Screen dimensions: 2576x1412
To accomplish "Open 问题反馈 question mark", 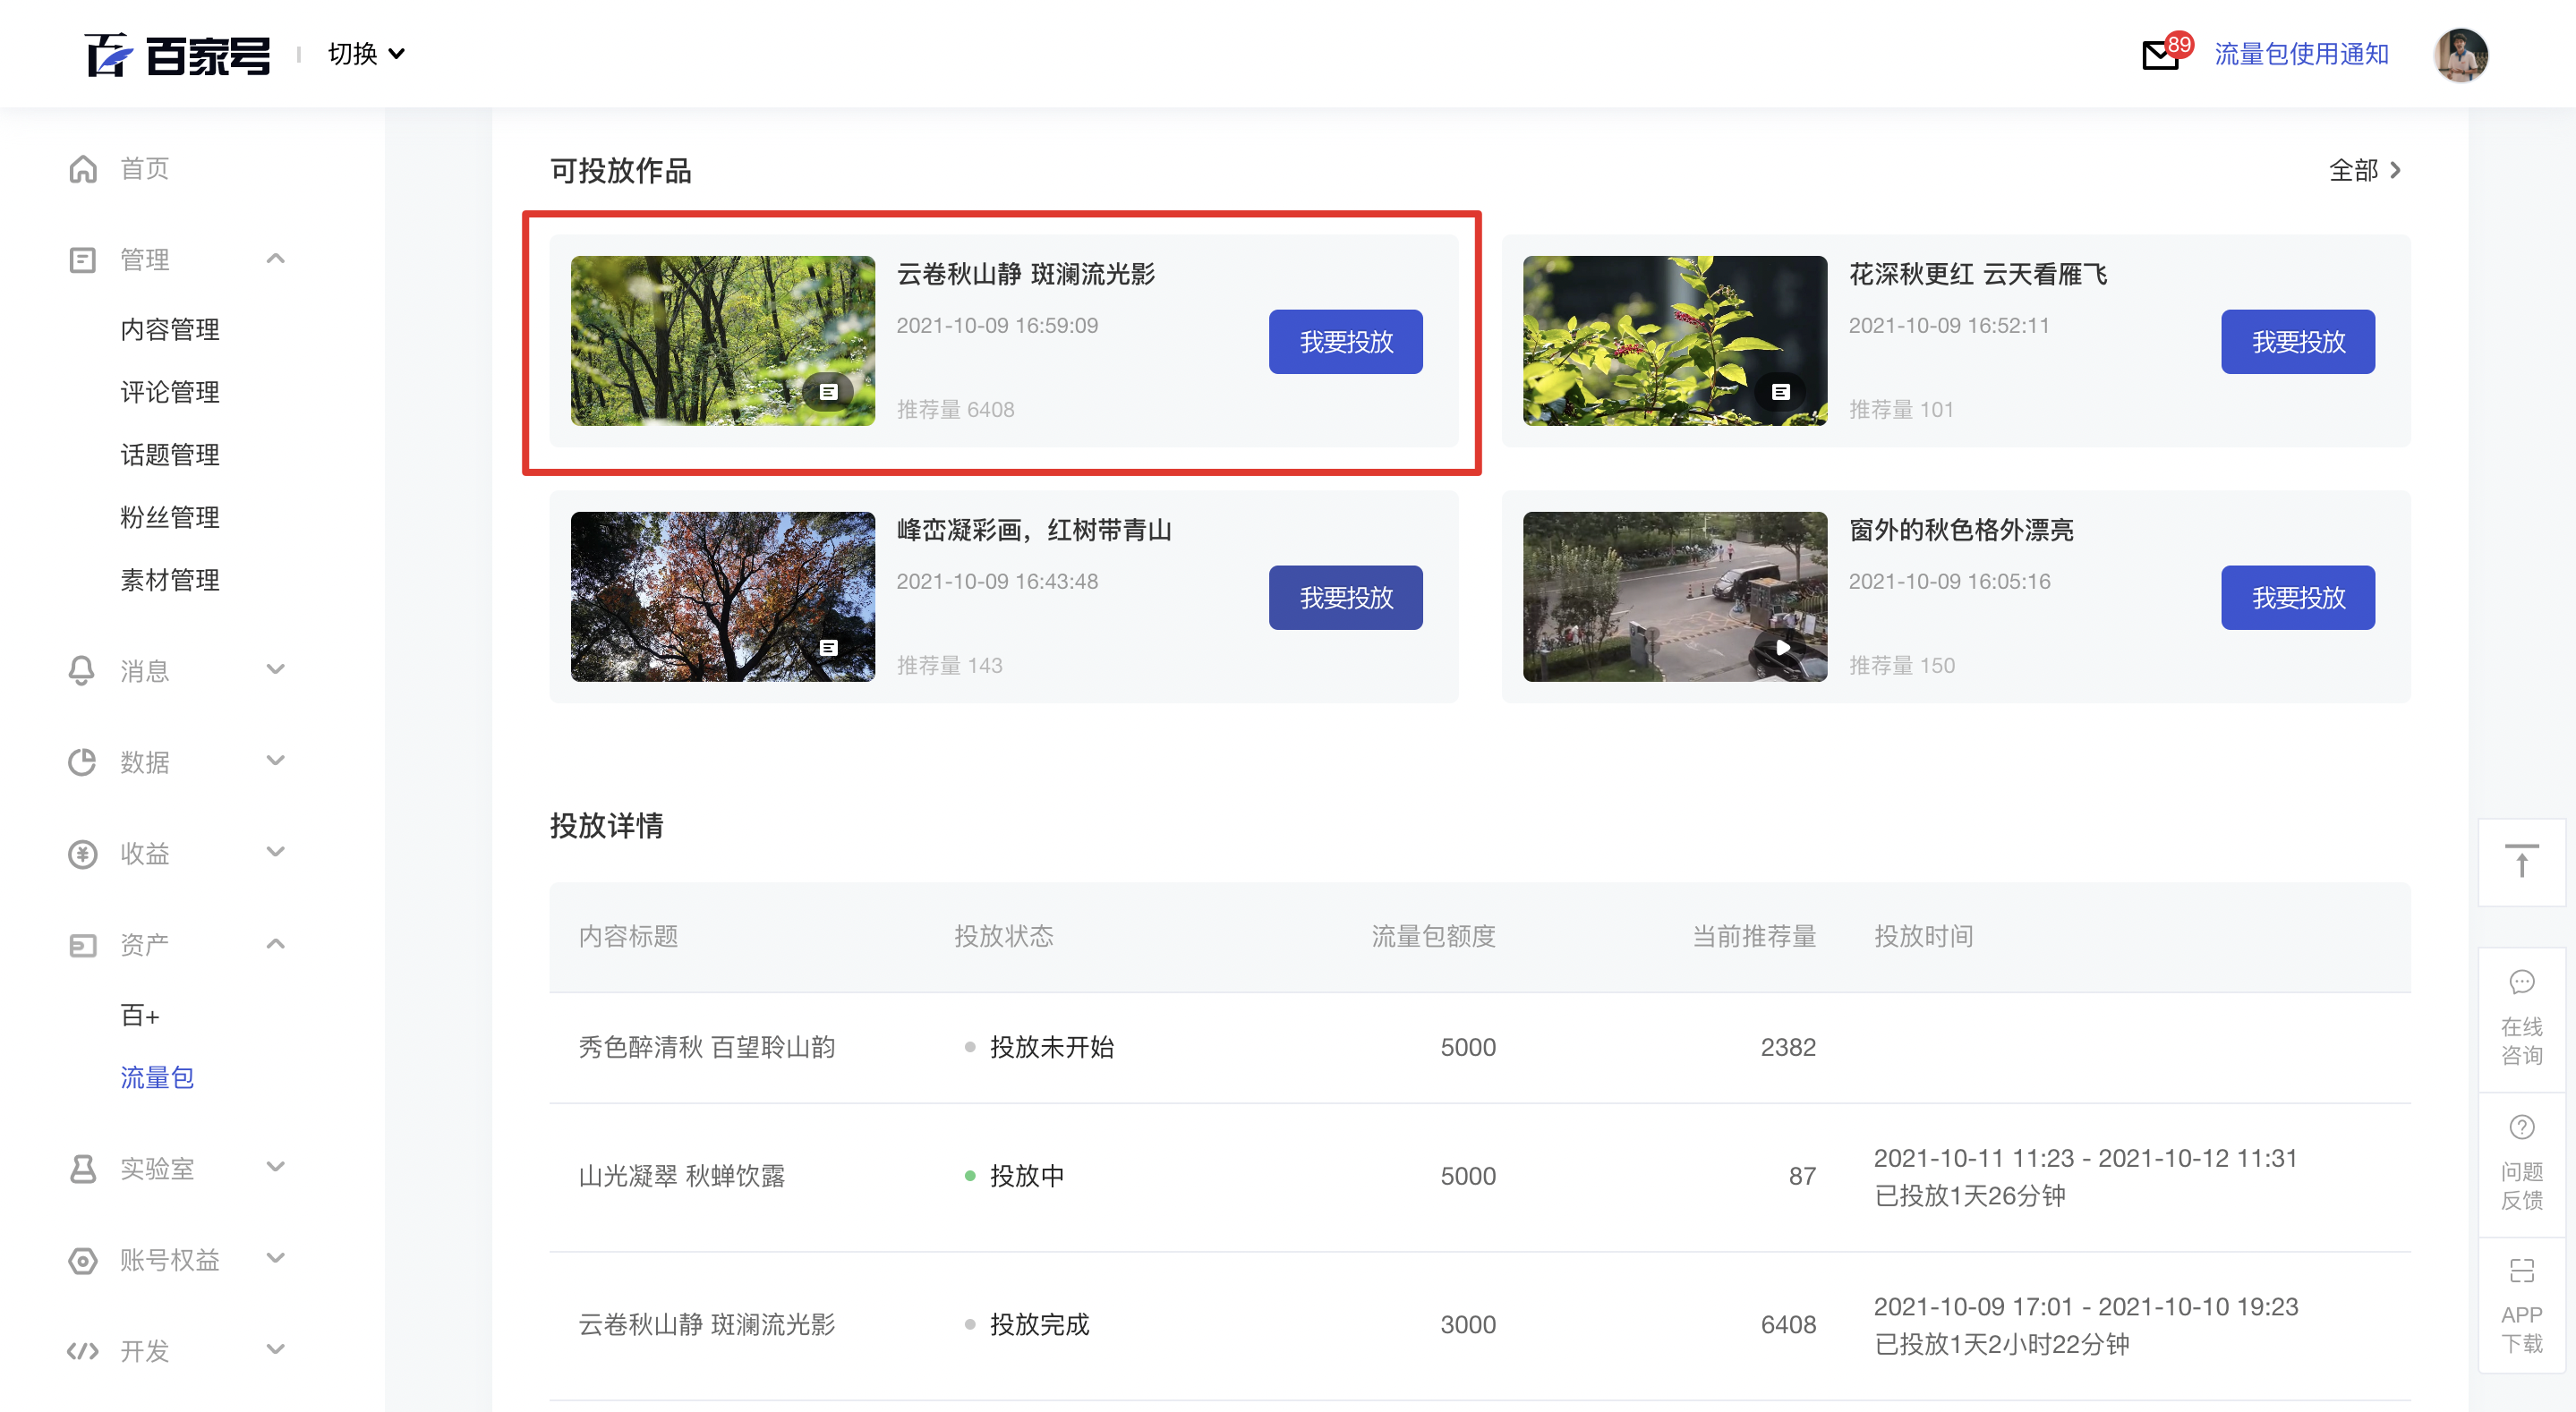I will coord(2522,1127).
